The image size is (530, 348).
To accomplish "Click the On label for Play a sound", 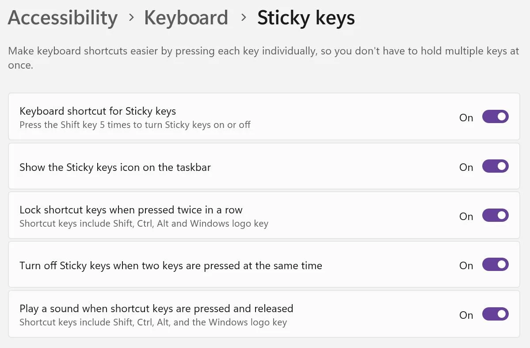I will 466,315.
